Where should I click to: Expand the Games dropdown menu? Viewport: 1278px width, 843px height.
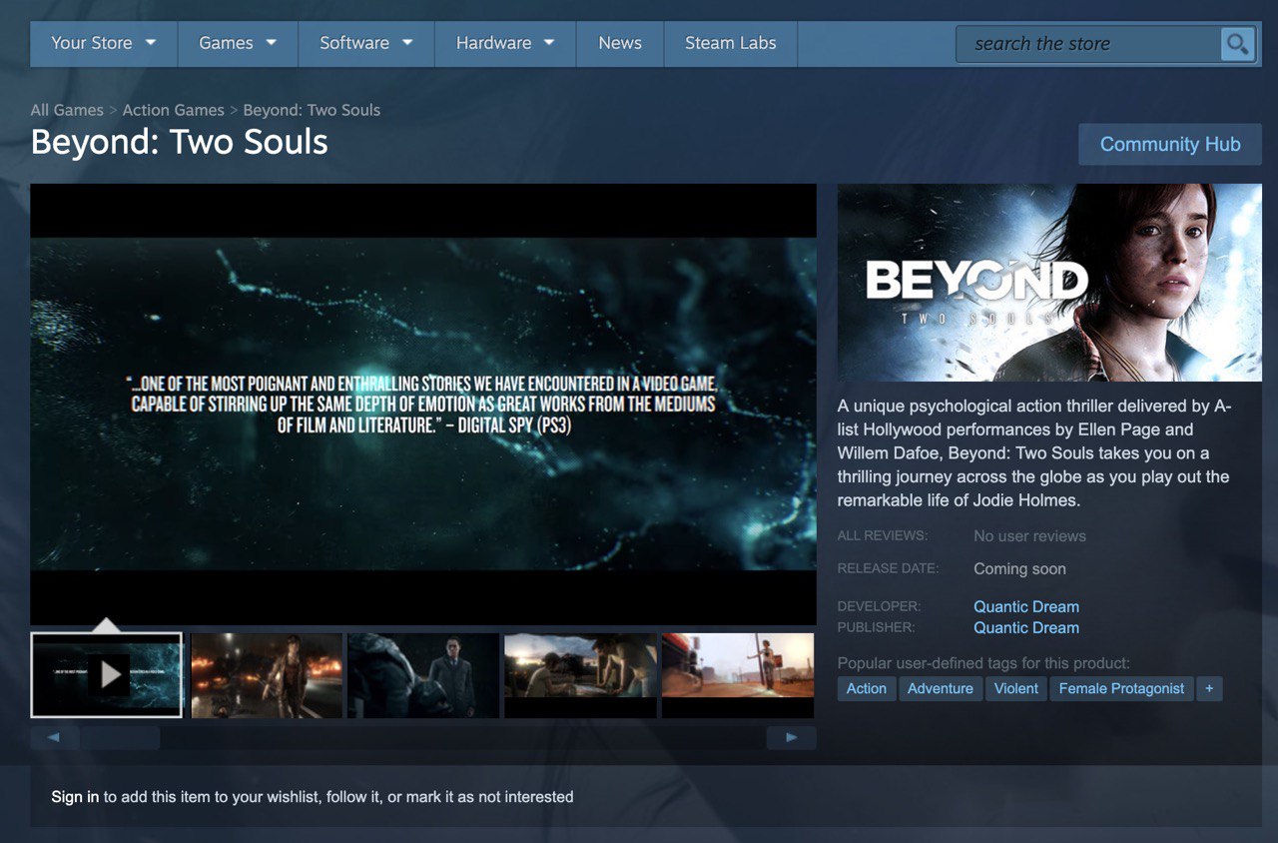(238, 43)
